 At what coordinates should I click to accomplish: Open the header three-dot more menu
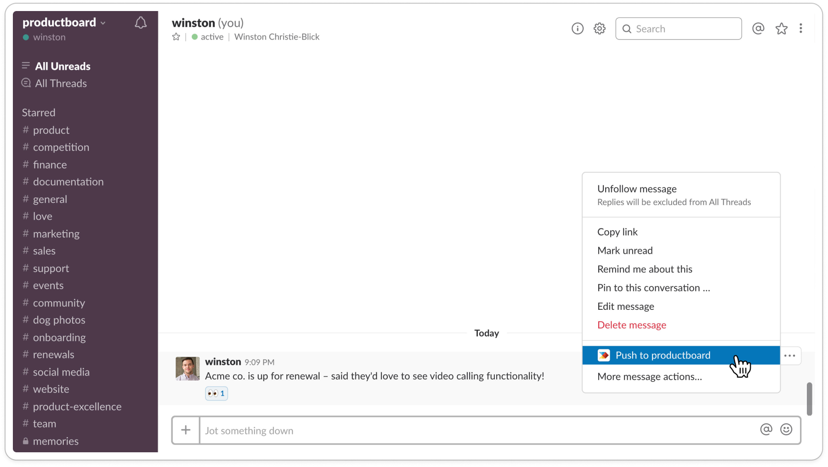click(x=801, y=28)
